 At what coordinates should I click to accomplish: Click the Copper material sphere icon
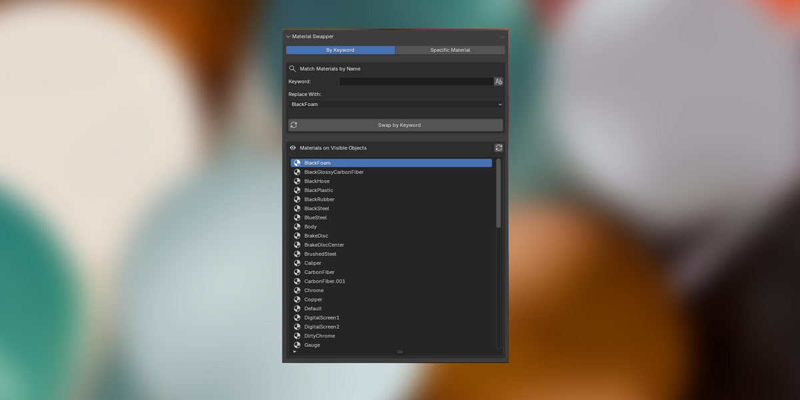[x=297, y=299]
